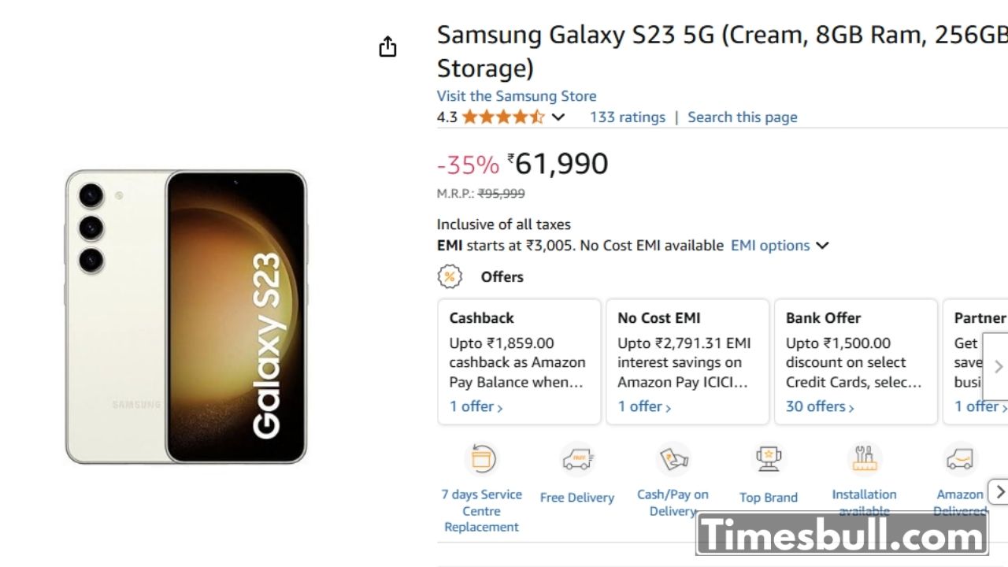Click the 7 days Service Centre Replacement icon
Screen dimensions: 1008x567
click(482, 459)
